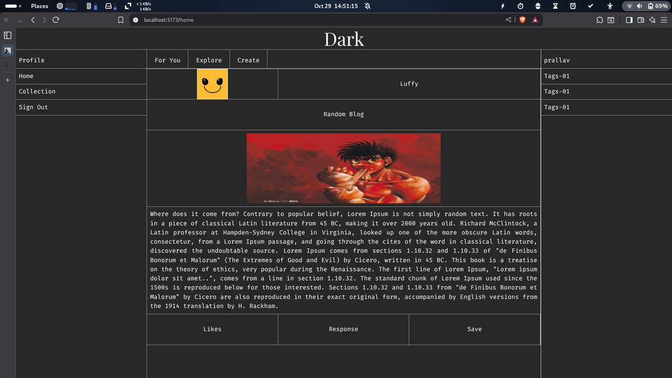Open the Leo AI sparkle icon
This screenshot has height=378, width=672.
[x=652, y=20]
